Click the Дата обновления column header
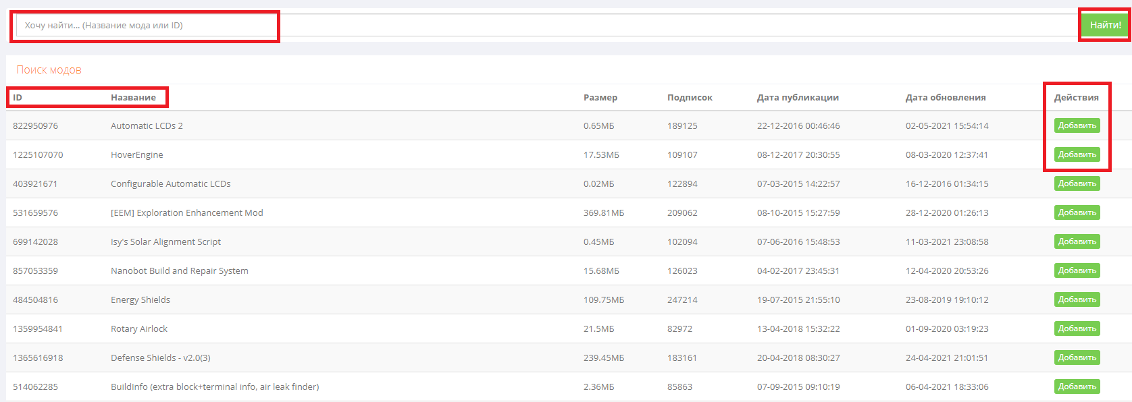 coord(946,97)
